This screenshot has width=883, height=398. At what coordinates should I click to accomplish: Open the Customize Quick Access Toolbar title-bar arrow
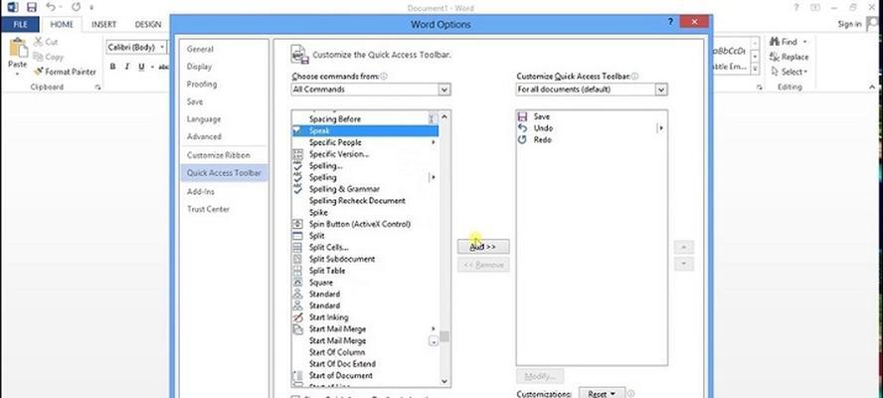(x=91, y=8)
